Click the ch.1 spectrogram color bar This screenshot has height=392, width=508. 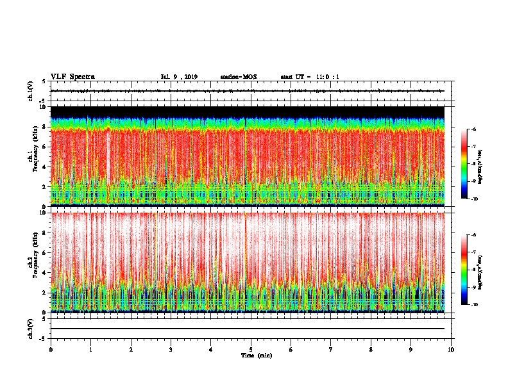pos(464,164)
